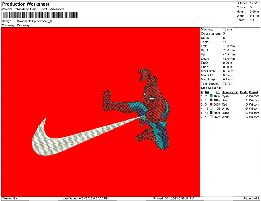Click the 'EndY:' label
The image size is (261, 201).
coord(205,67)
